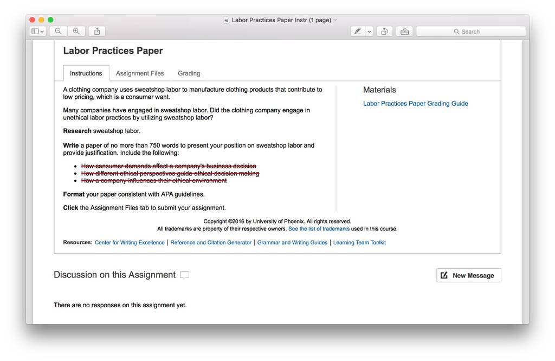Click the discussion speech bubble icon
Screen dimensions: 555x361
click(x=184, y=275)
